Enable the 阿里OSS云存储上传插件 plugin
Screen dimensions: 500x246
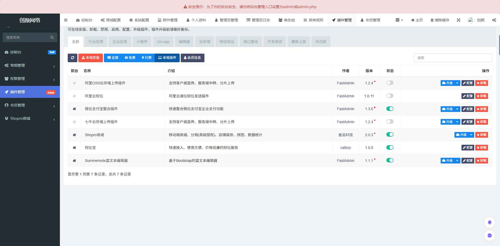390,83
